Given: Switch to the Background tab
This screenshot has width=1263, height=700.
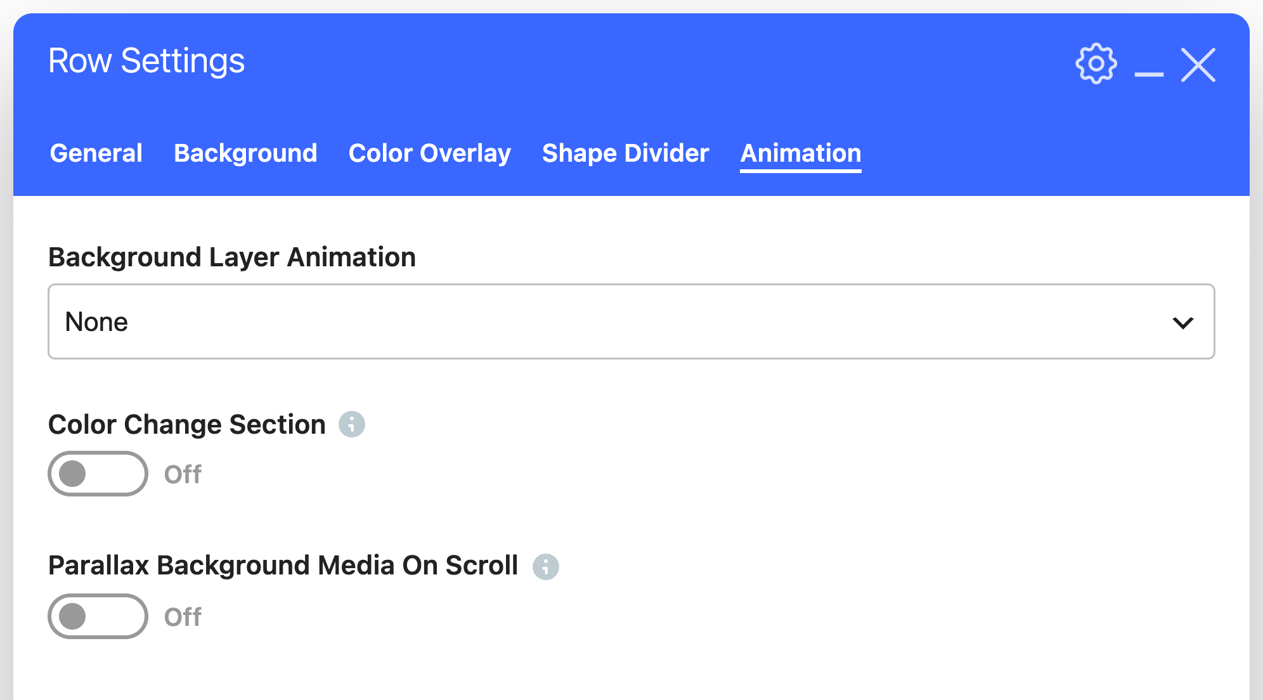Looking at the screenshot, I should (245, 153).
